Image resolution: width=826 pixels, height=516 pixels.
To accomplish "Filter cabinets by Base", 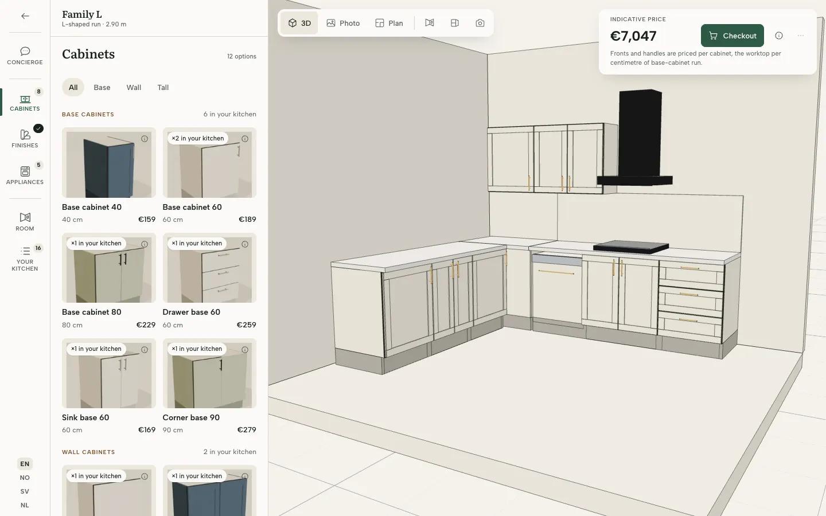I will (102, 87).
